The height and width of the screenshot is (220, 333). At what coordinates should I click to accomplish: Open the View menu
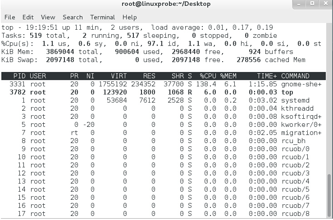pos(48,17)
